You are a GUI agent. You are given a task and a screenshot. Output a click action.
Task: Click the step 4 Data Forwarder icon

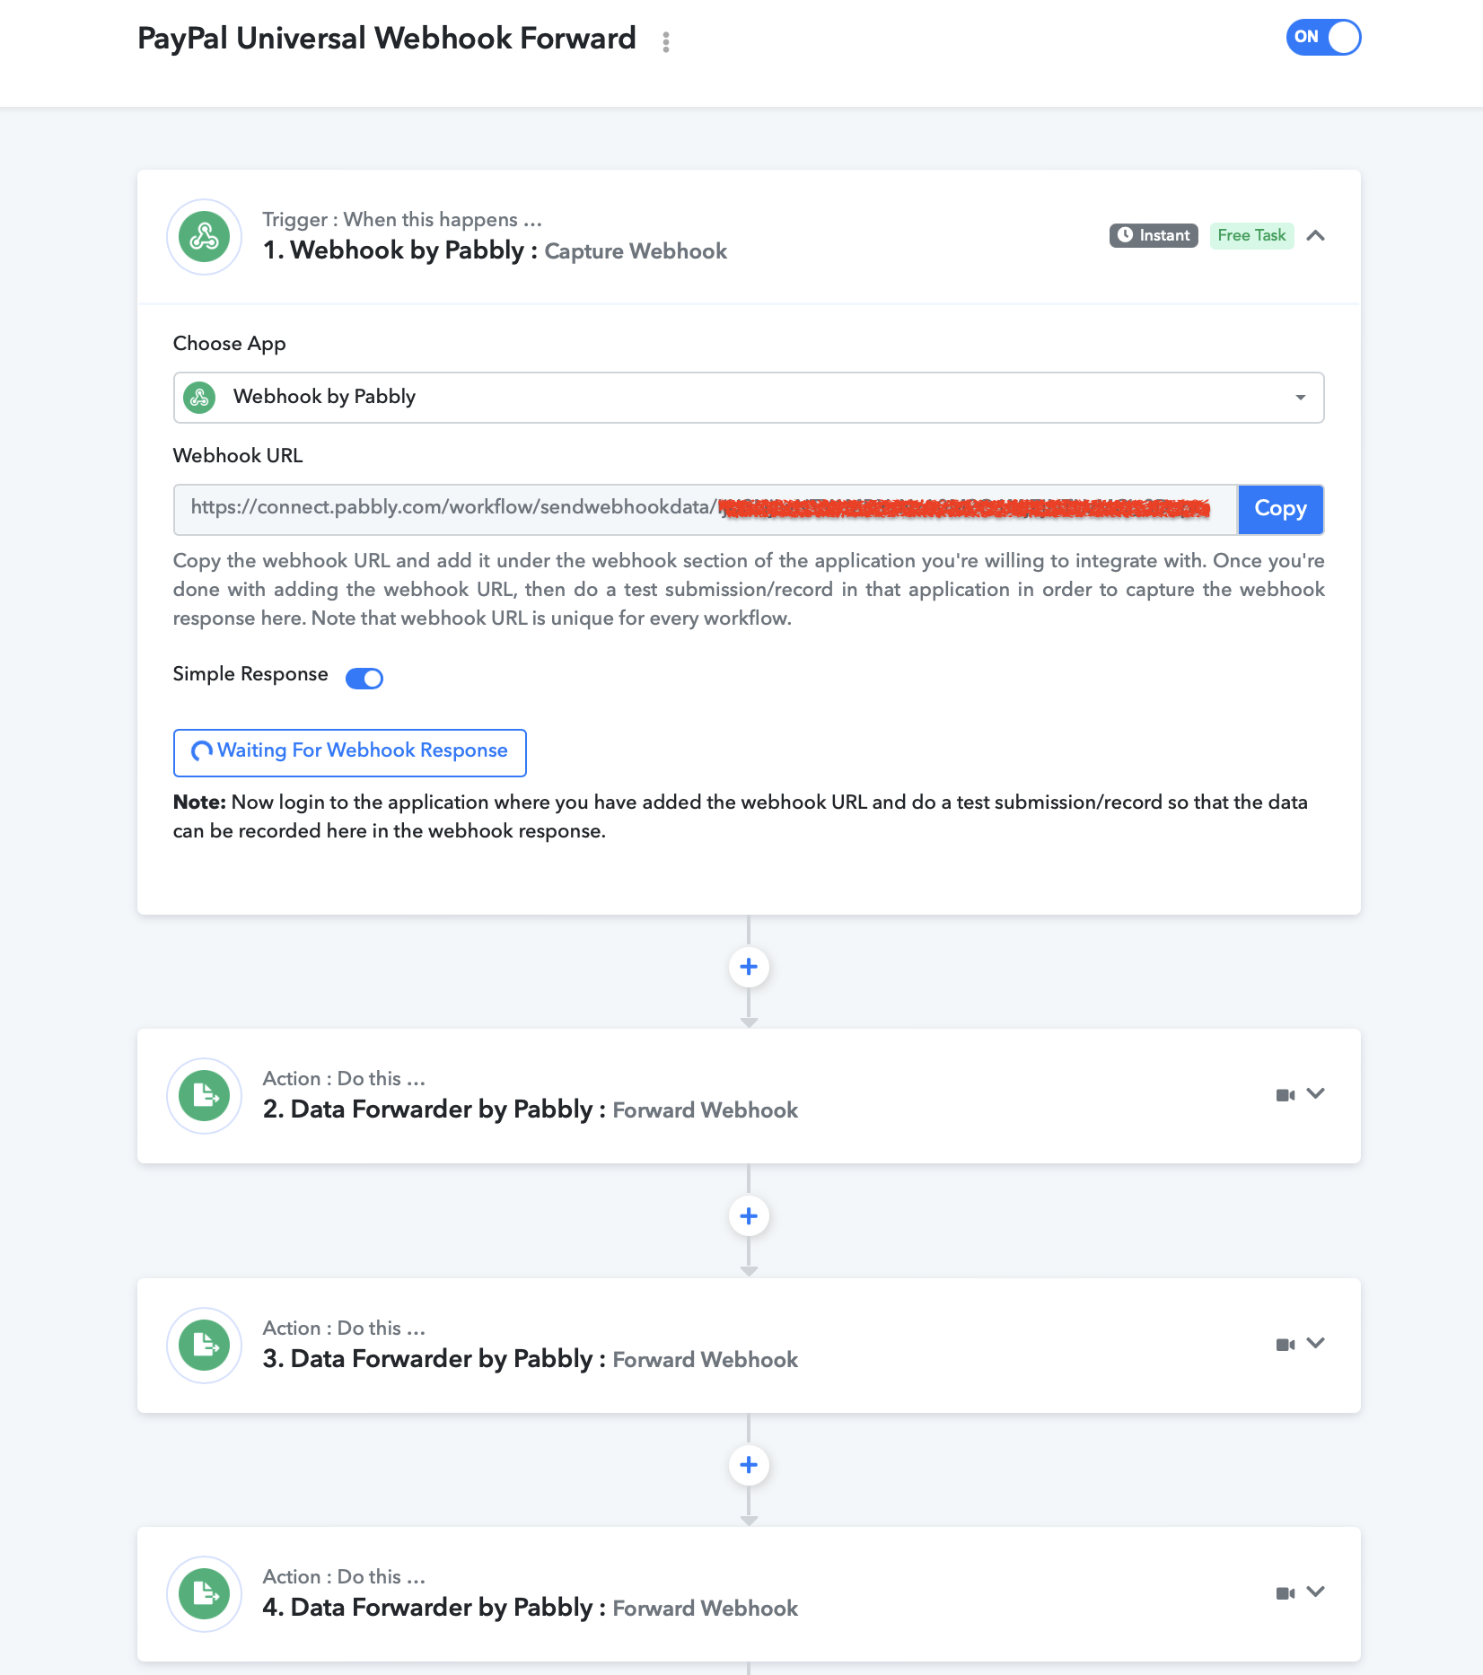[204, 1593]
